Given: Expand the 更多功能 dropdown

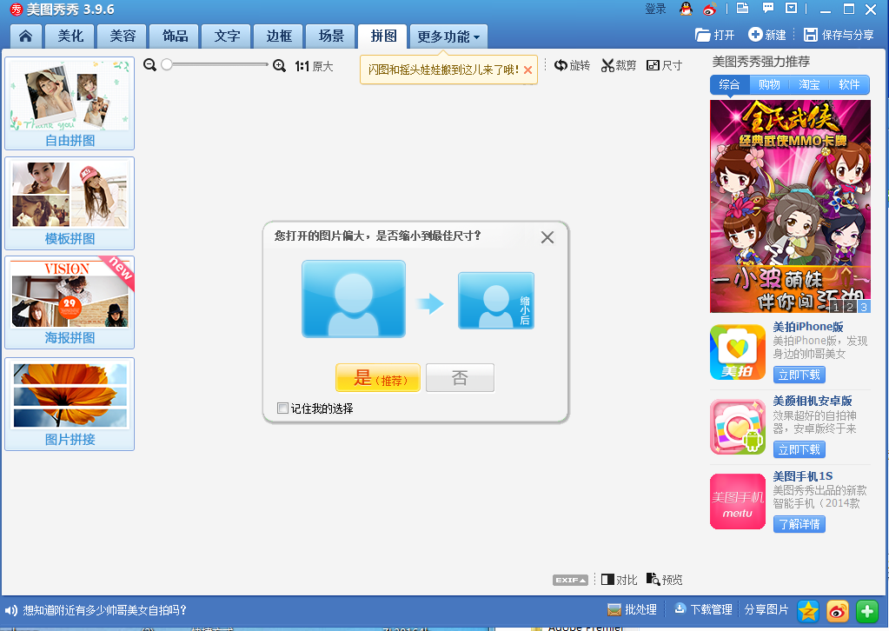Looking at the screenshot, I should tap(448, 37).
